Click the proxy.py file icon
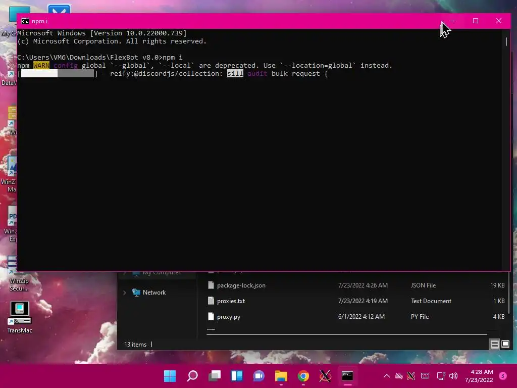 click(211, 316)
